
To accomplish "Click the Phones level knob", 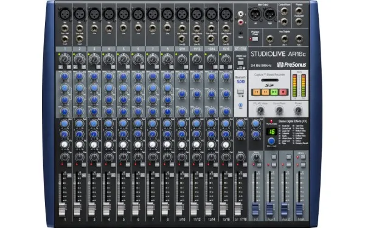I will click(x=298, y=110).
